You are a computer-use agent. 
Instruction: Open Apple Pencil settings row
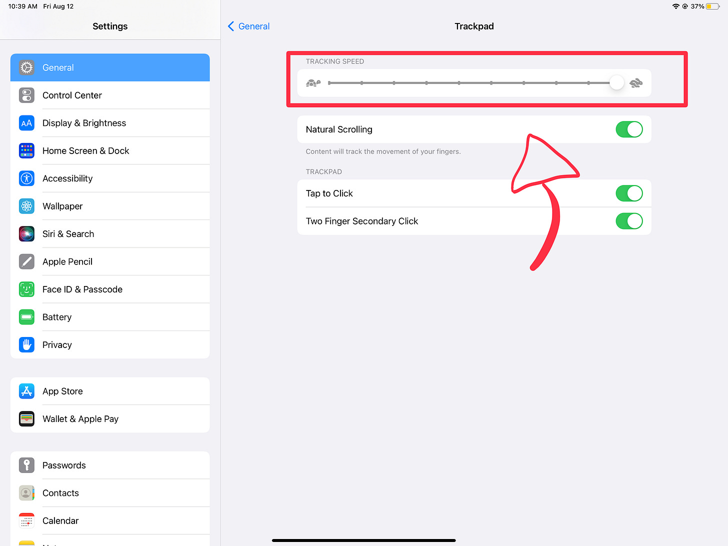[x=110, y=261]
